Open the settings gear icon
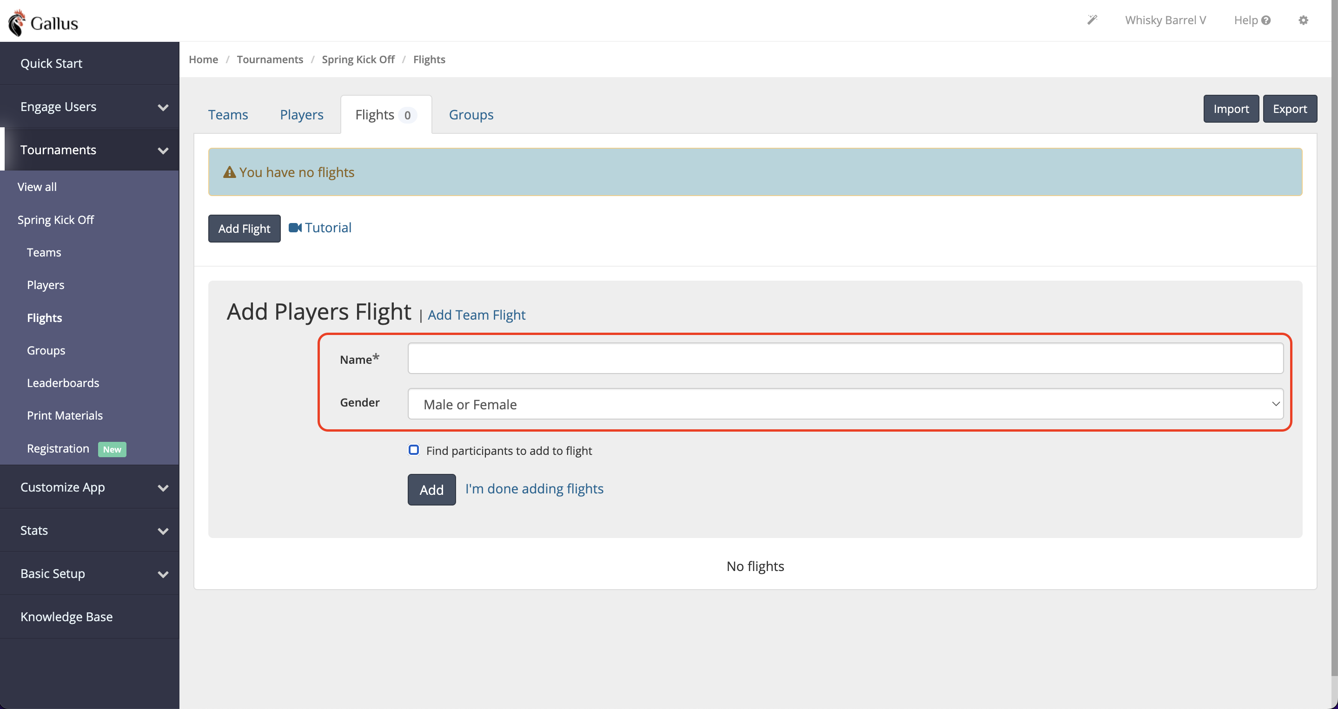 pos(1303,20)
